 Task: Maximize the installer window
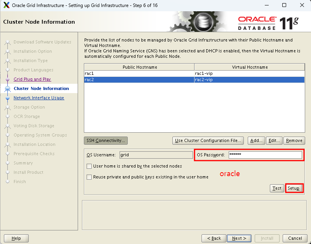coord(284,5)
